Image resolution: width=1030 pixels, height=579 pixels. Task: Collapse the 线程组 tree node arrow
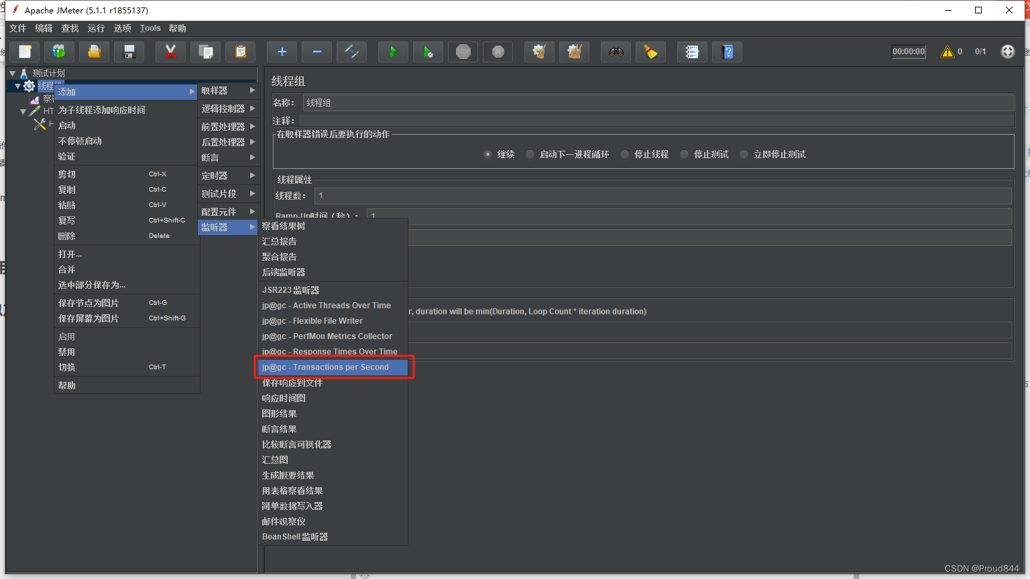click(x=18, y=86)
